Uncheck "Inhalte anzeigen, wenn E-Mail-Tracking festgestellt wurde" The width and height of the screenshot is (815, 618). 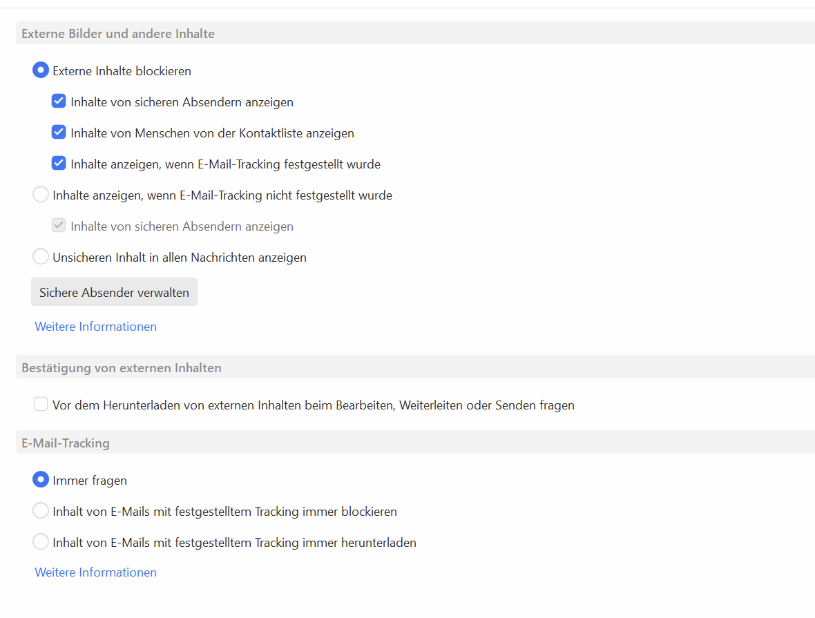point(59,164)
